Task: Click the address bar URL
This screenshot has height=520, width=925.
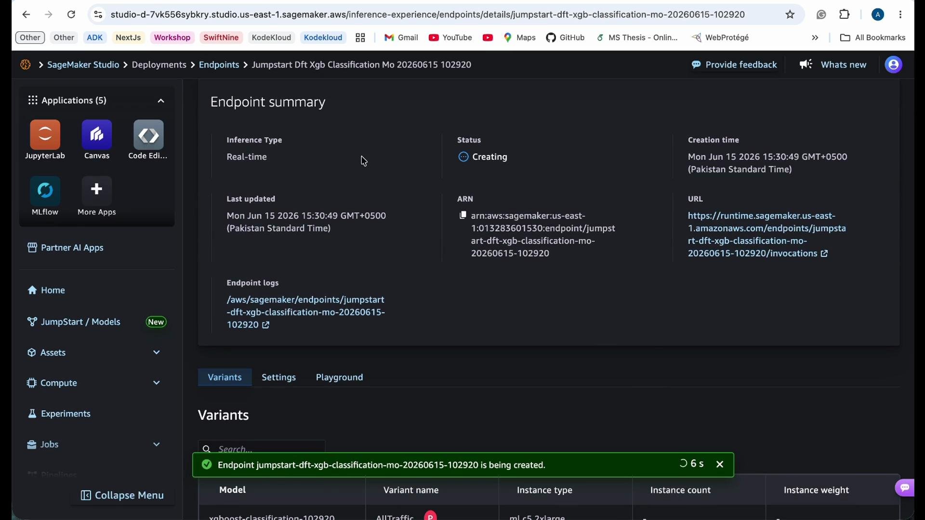Action: click(x=428, y=14)
